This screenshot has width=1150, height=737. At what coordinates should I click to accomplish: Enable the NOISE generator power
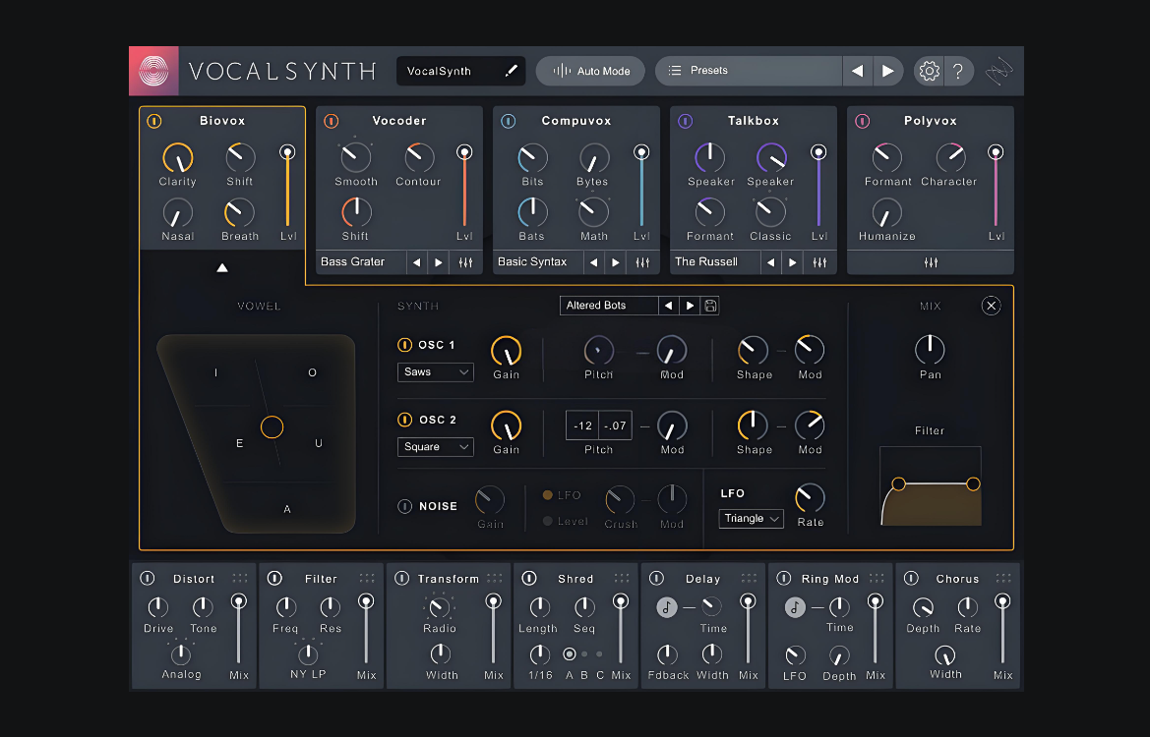[x=404, y=506]
